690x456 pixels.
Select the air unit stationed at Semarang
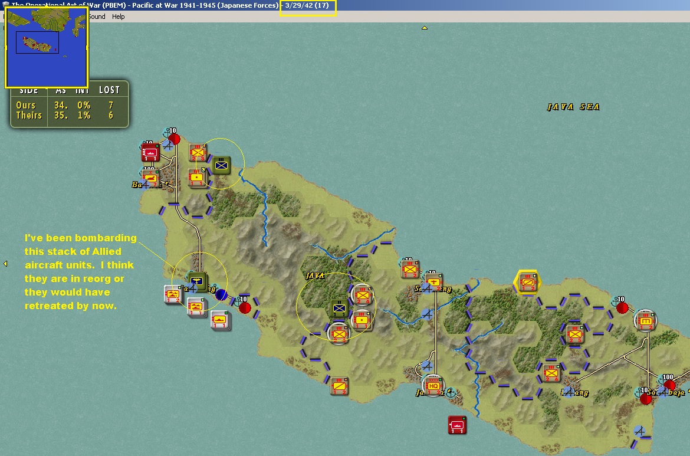click(x=434, y=282)
